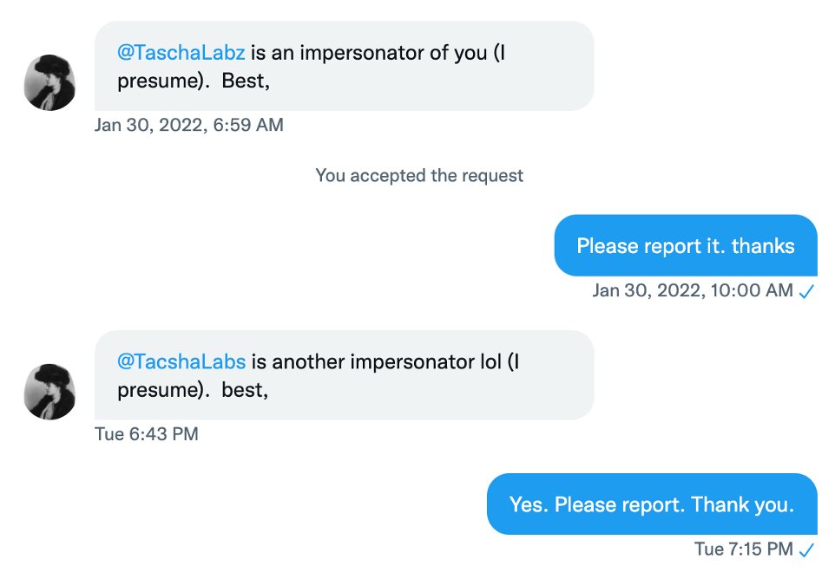
Task: Click the read checkmark after 10:00 AM timestamp
Action: point(806,291)
